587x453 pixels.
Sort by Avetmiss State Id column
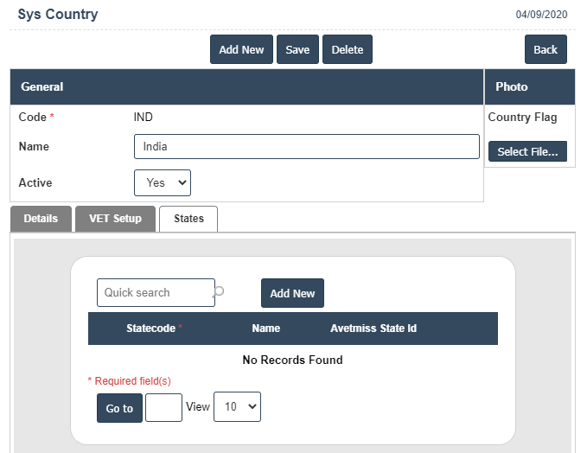tap(373, 329)
